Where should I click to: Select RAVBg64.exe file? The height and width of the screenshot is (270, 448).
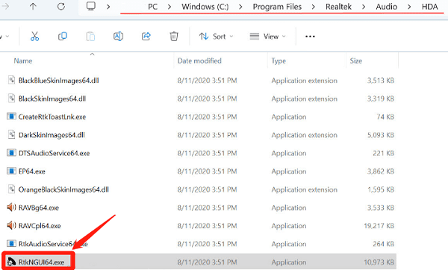point(39,208)
